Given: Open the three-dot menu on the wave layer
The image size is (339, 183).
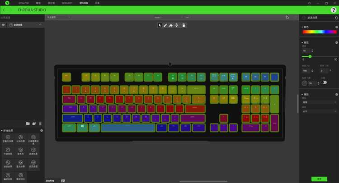Looking at the screenshot, I should pyautogui.click(x=41, y=25).
